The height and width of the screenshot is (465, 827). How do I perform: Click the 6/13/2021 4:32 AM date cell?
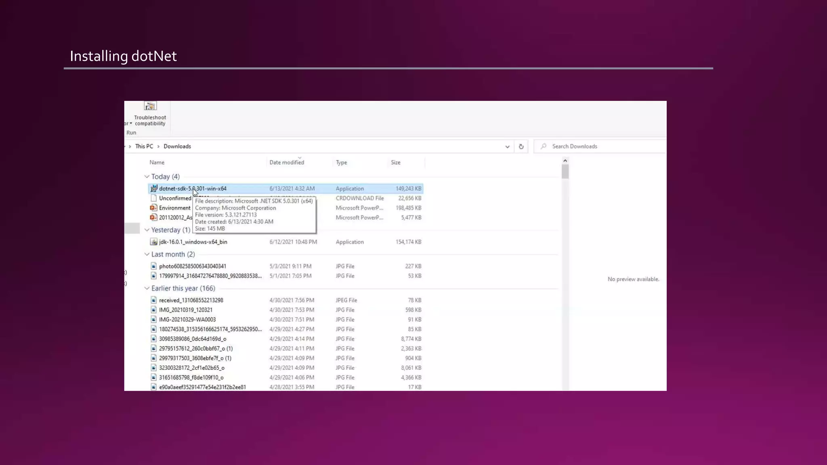coord(292,189)
